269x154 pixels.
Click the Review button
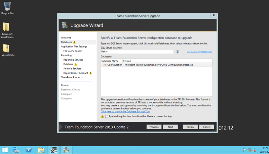(190, 127)
